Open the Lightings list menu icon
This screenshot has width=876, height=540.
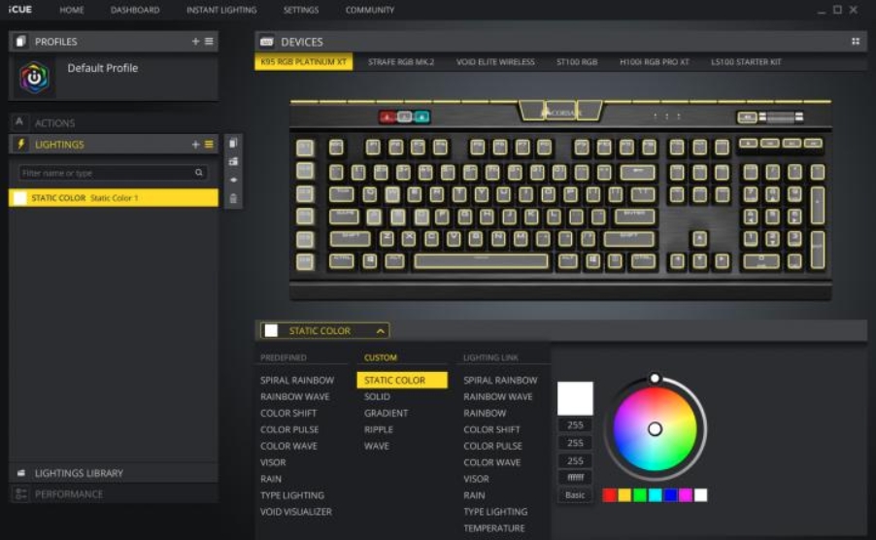point(209,144)
